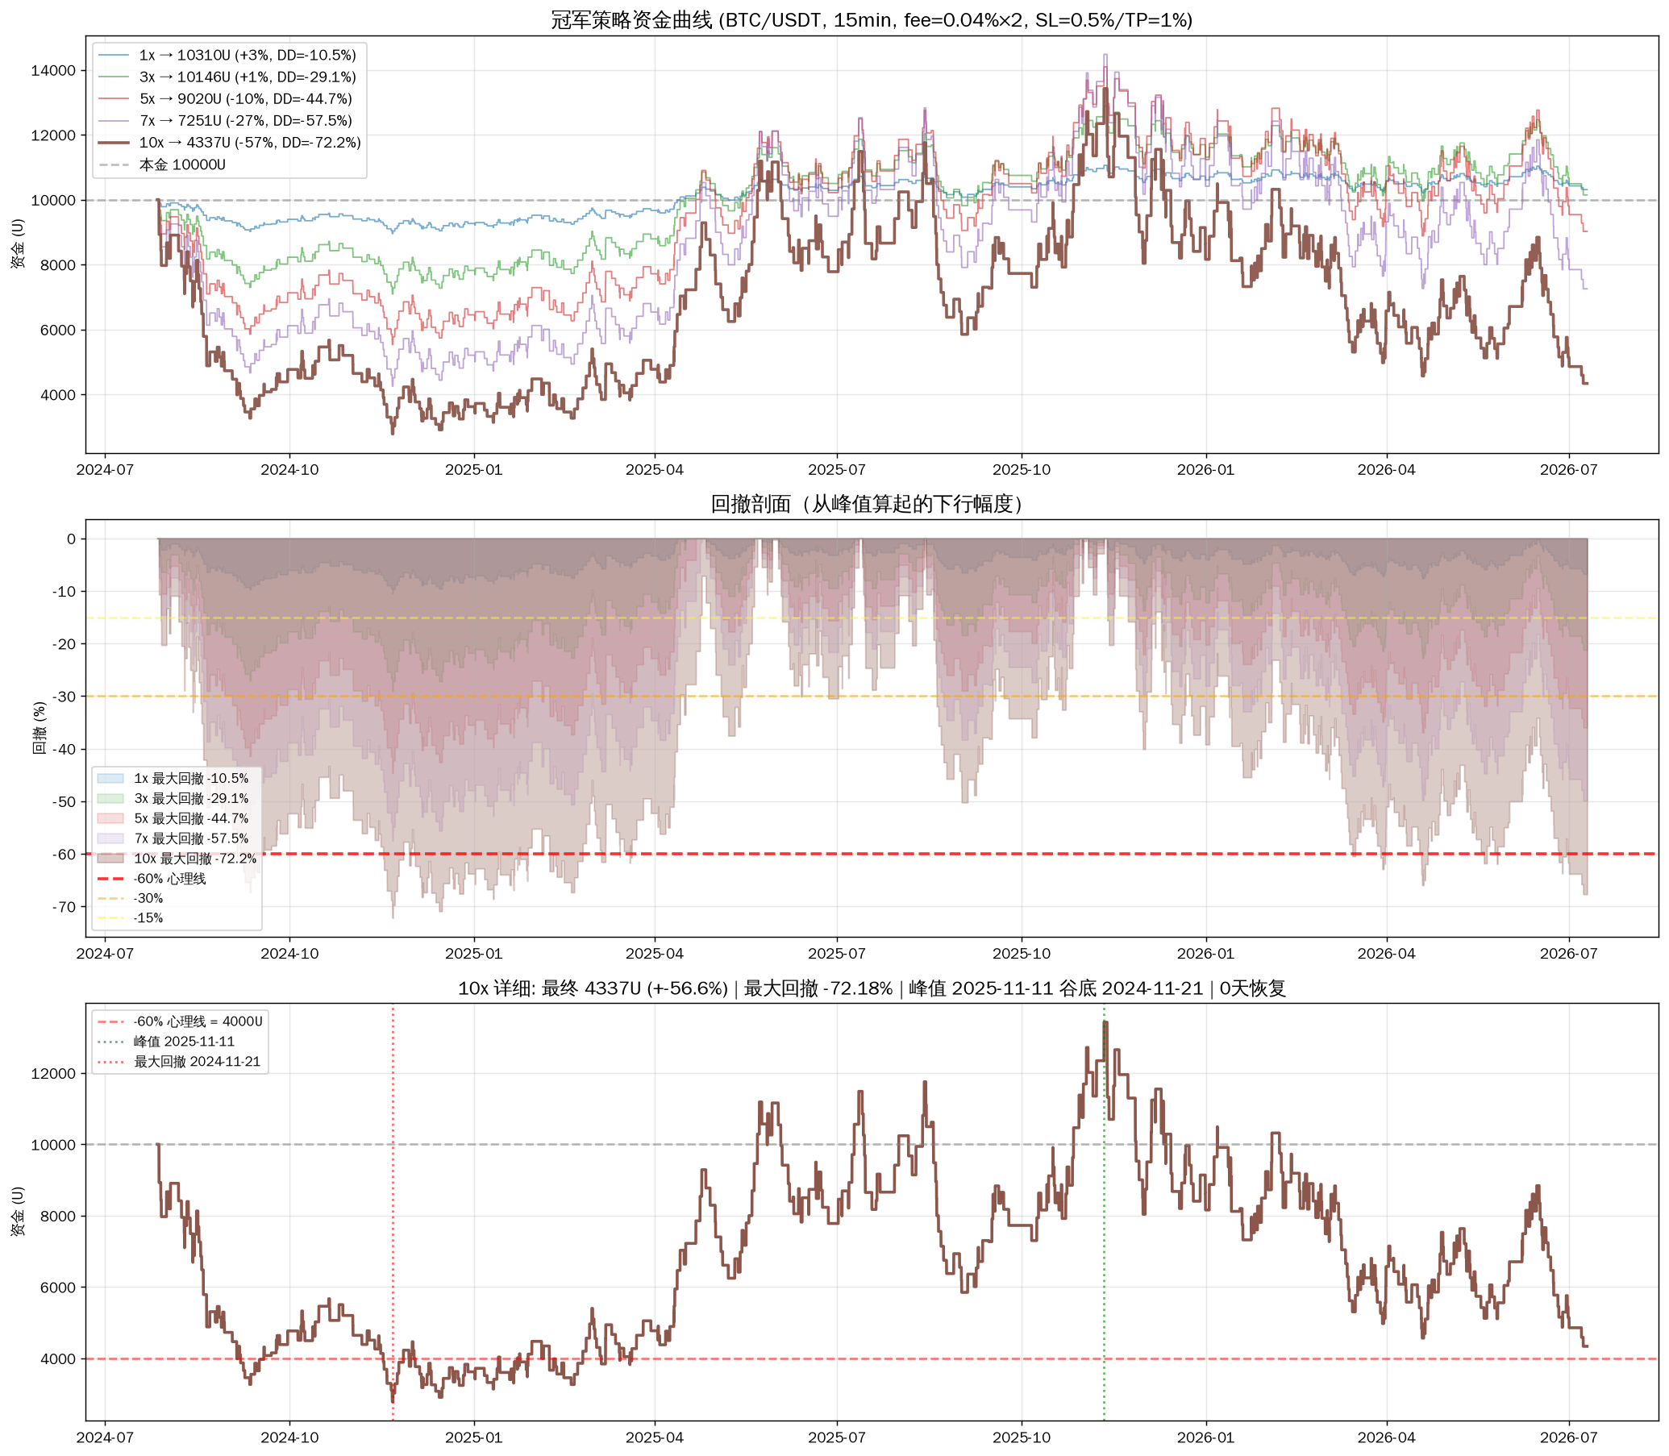This screenshot has height=1456, width=1669.
Task: Click the '10x 最大回撤 -72.2%' legend label
Action: (x=195, y=859)
